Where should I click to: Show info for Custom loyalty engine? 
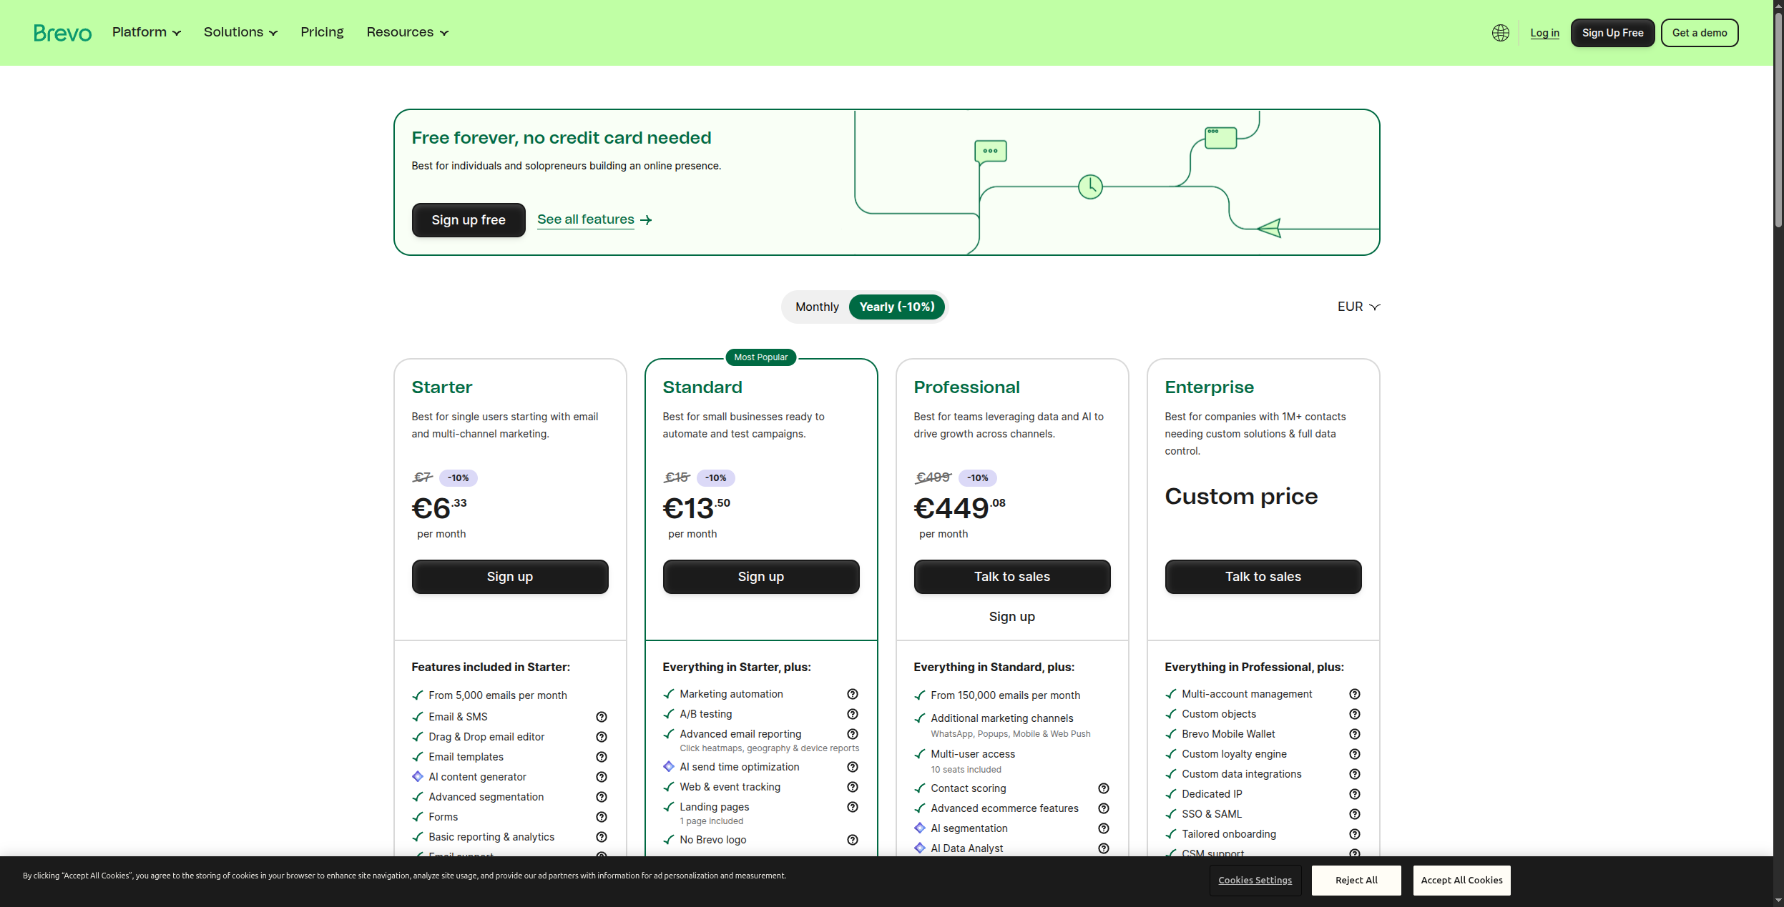[x=1355, y=754]
